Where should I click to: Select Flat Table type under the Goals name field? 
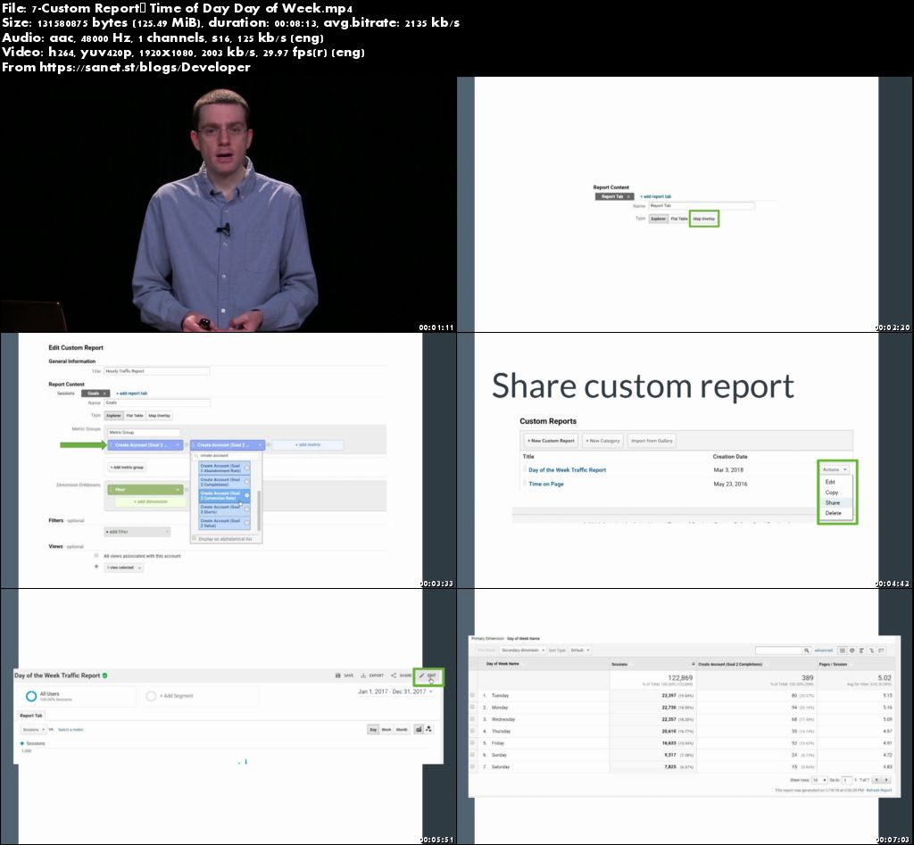click(134, 416)
